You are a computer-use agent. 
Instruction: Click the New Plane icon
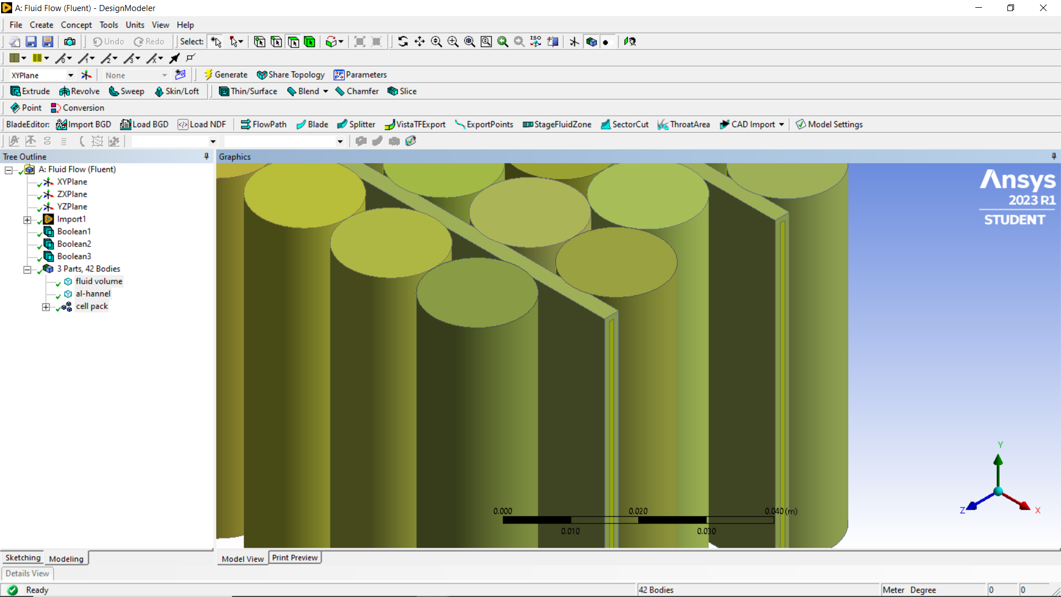coord(87,75)
